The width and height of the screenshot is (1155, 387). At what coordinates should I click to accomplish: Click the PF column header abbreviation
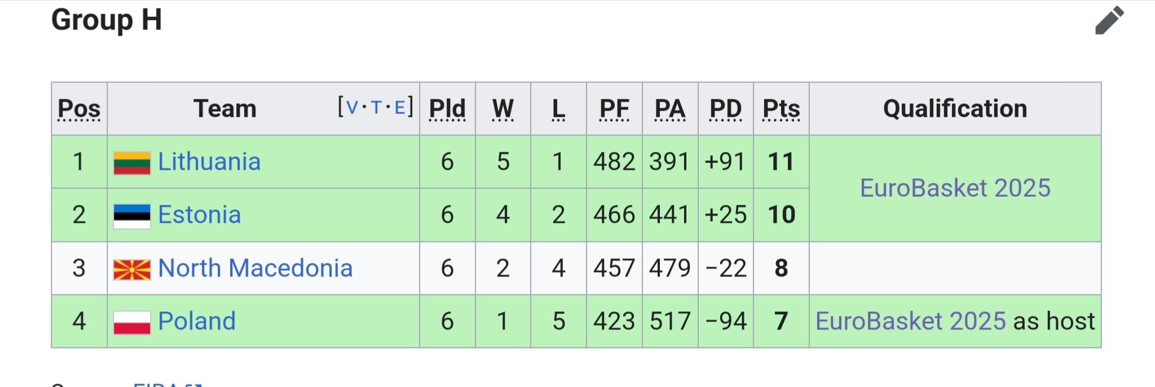pos(614,109)
